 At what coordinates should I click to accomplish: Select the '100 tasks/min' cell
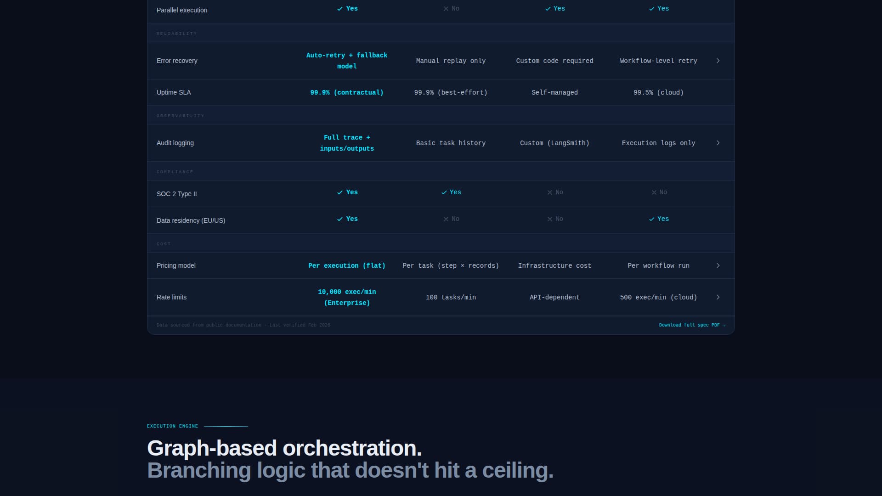(451, 297)
